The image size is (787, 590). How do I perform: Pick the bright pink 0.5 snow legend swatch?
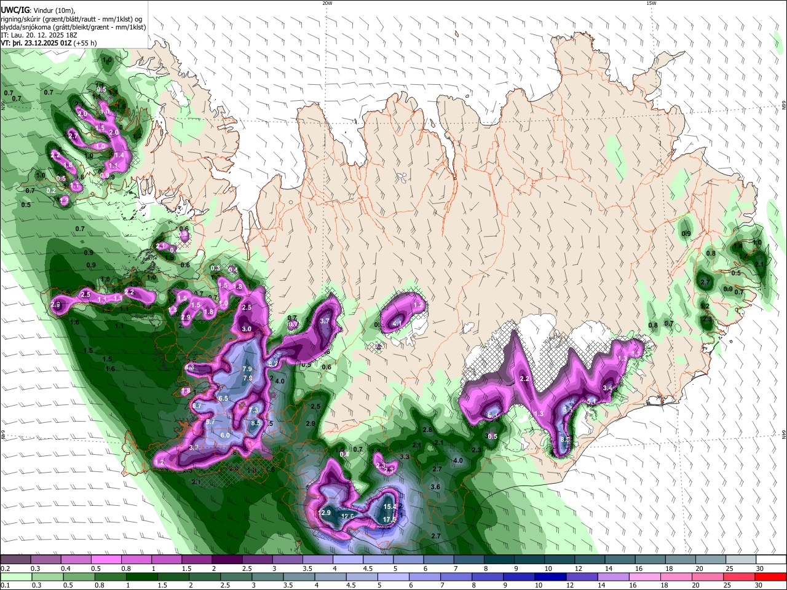pos(106,559)
